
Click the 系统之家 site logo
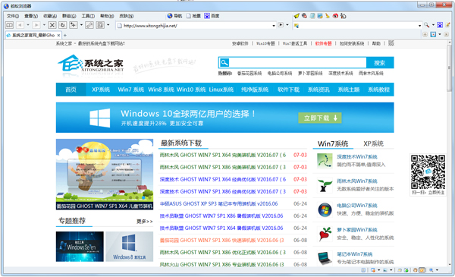[91, 64]
